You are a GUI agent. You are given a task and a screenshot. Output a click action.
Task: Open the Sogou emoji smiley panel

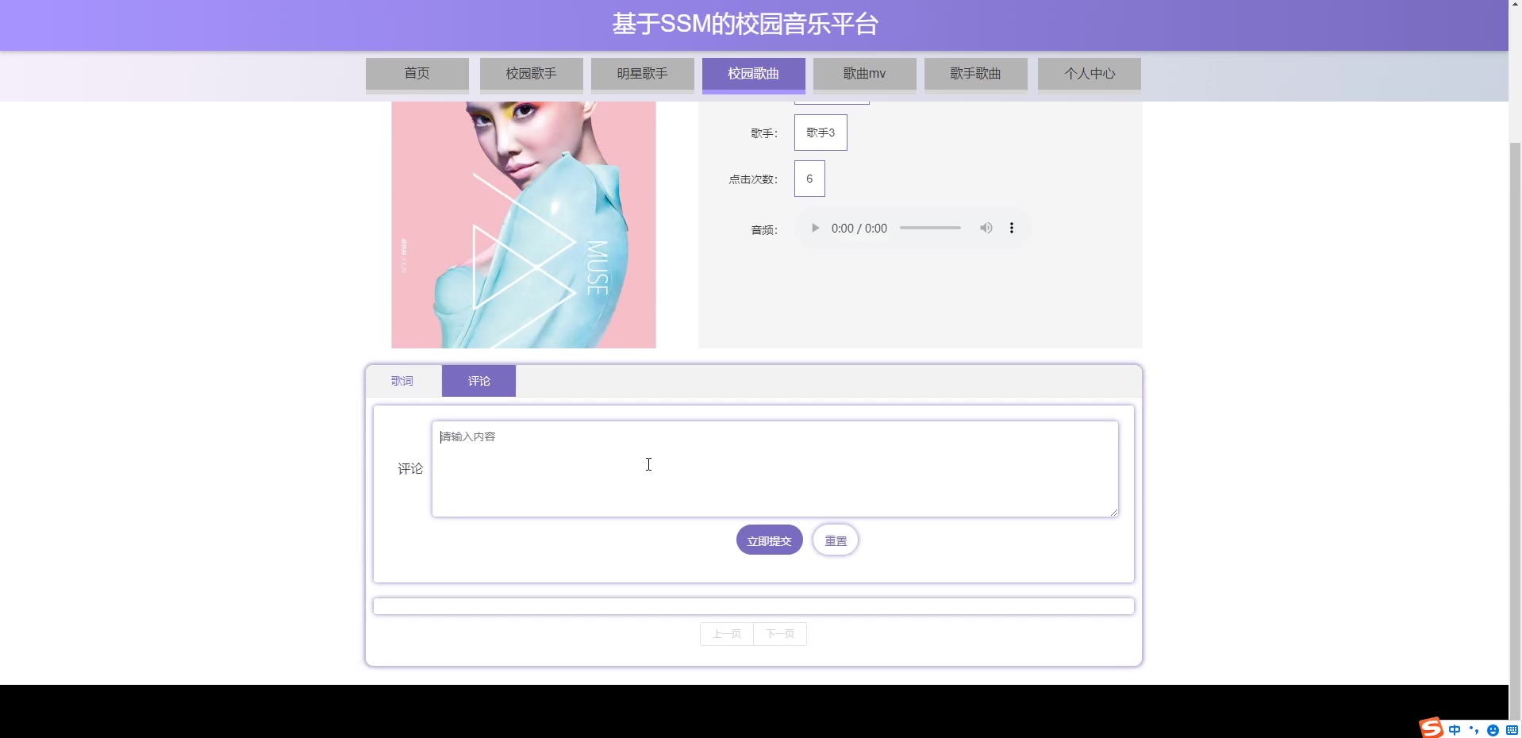coord(1493,730)
